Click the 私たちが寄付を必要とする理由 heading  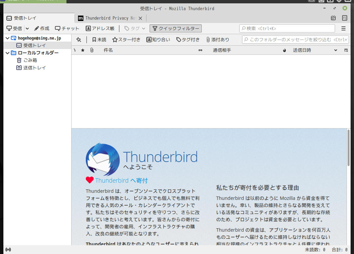pyautogui.click(x=257, y=188)
